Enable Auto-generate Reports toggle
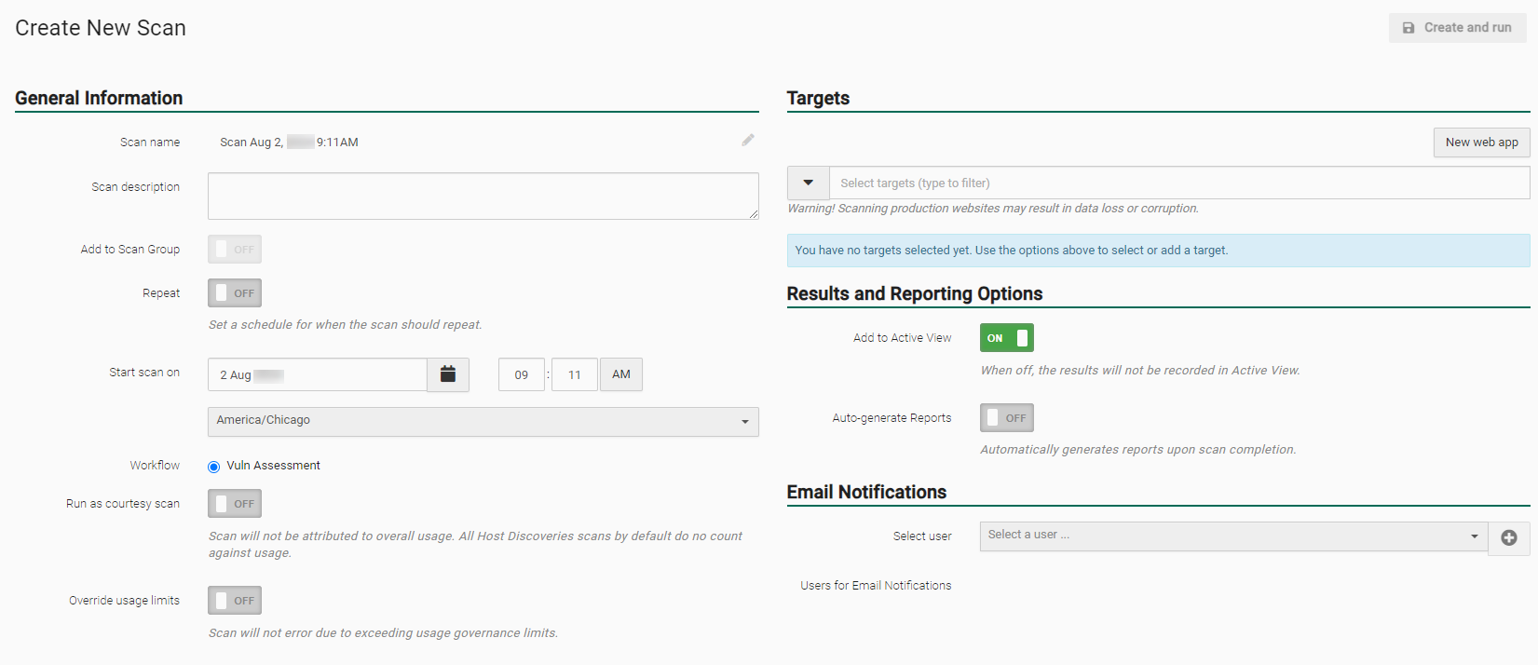 pos(1006,418)
